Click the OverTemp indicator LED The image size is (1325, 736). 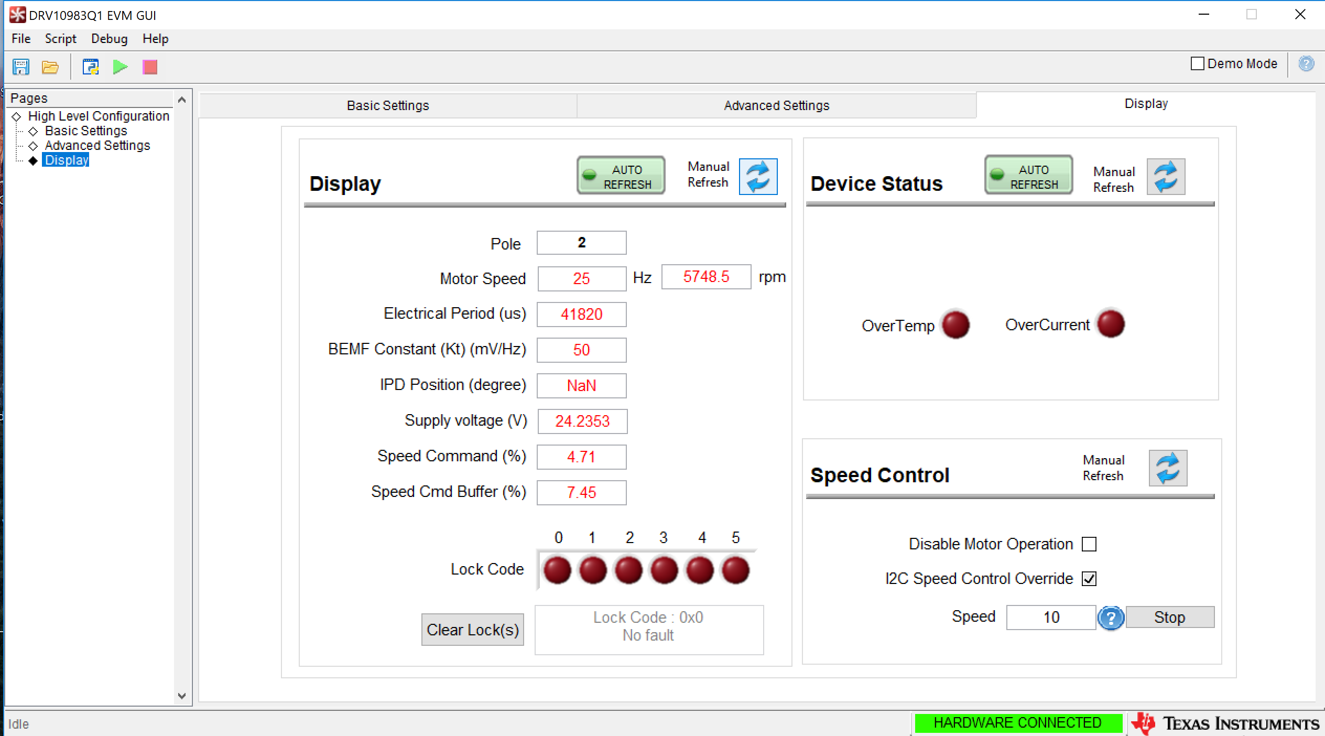tap(955, 324)
